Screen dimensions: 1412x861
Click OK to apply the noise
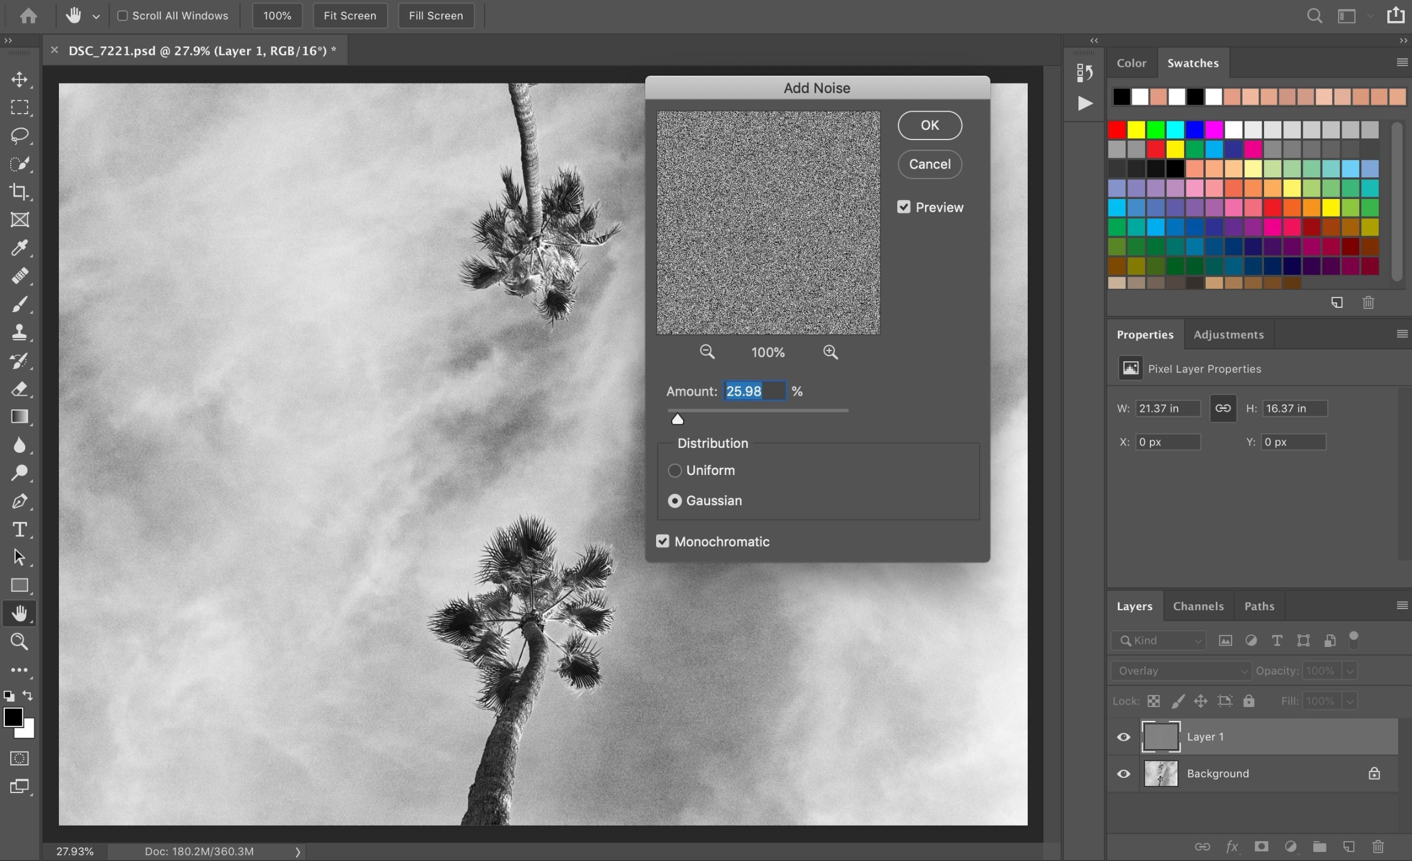[929, 125]
